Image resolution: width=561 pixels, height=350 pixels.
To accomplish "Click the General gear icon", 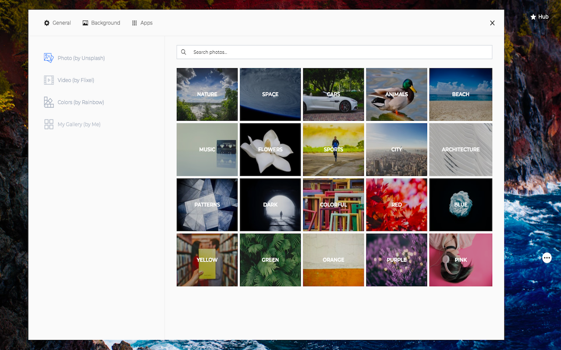I will click(47, 23).
